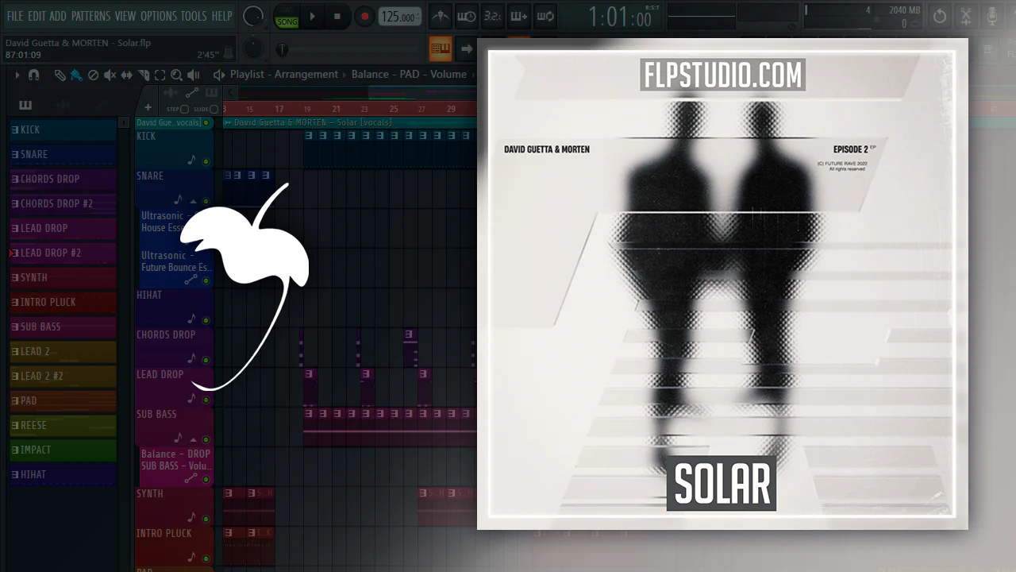This screenshot has width=1016, height=572.
Task: Click the add track plus button
Action: click(x=148, y=108)
